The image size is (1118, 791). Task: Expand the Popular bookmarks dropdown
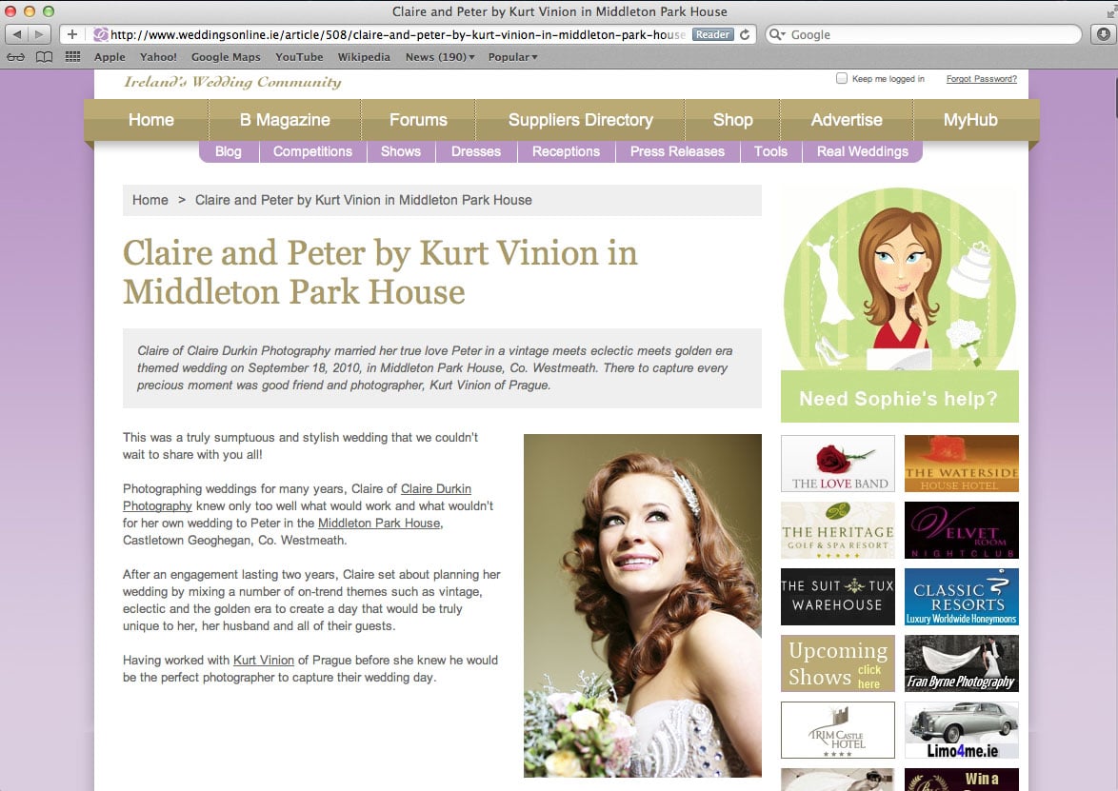click(x=512, y=57)
